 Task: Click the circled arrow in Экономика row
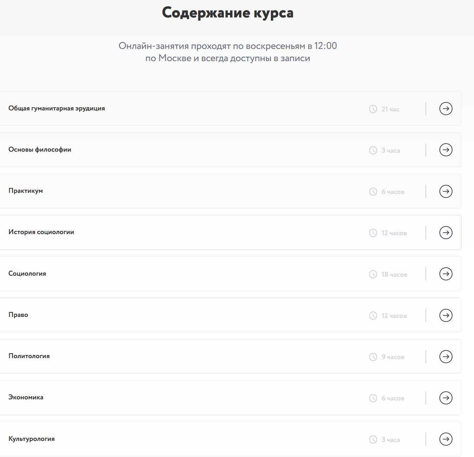click(446, 398)
